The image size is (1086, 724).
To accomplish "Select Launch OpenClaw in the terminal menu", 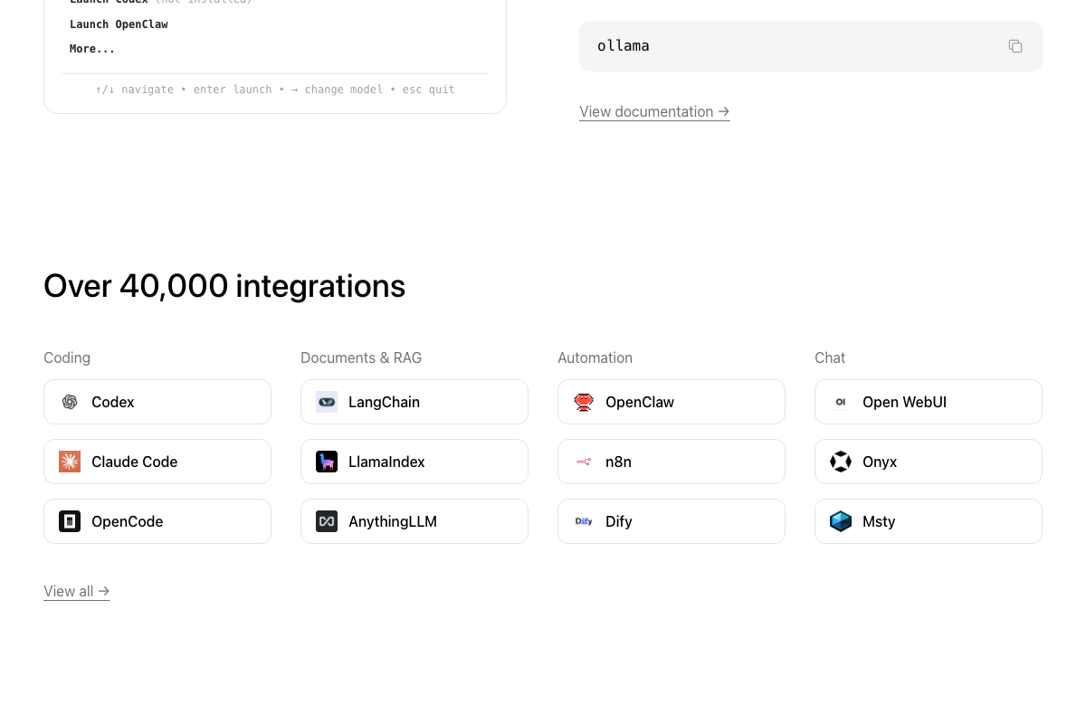I will pos(119,24).
